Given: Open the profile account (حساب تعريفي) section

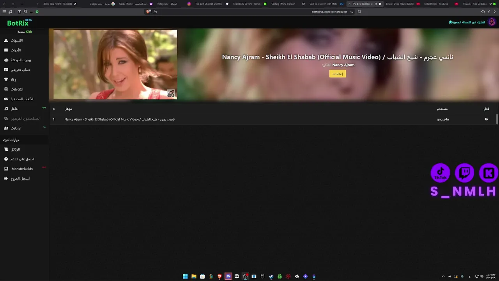Looking at the screenshot, I should point(17,70).
